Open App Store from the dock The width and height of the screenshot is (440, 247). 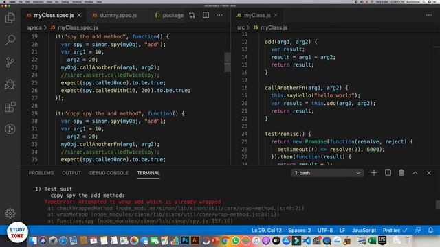tap(286, 240)
